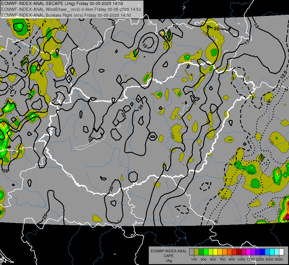Click the legend's CAPE label
This screenshot has width=289, height=265.
pos(169,256)
